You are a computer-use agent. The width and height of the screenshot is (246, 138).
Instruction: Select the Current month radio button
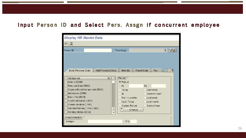pos(145,94)
